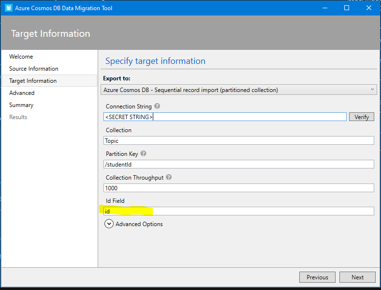Select the Results step
Image resolution: width=381 pixels, height=290 pixels.
(18, 117)
